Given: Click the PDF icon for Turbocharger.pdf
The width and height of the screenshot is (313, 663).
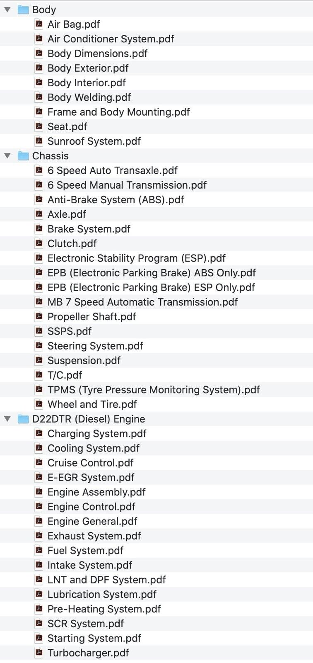Looking at the screenshot, I should pyautogui.click(x=39, y=653).
